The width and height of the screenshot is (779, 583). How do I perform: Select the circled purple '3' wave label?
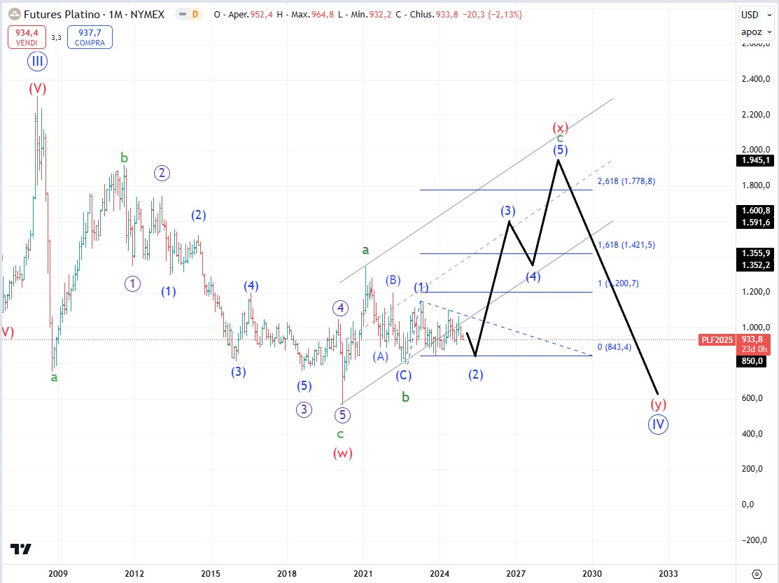coord(304,409)
